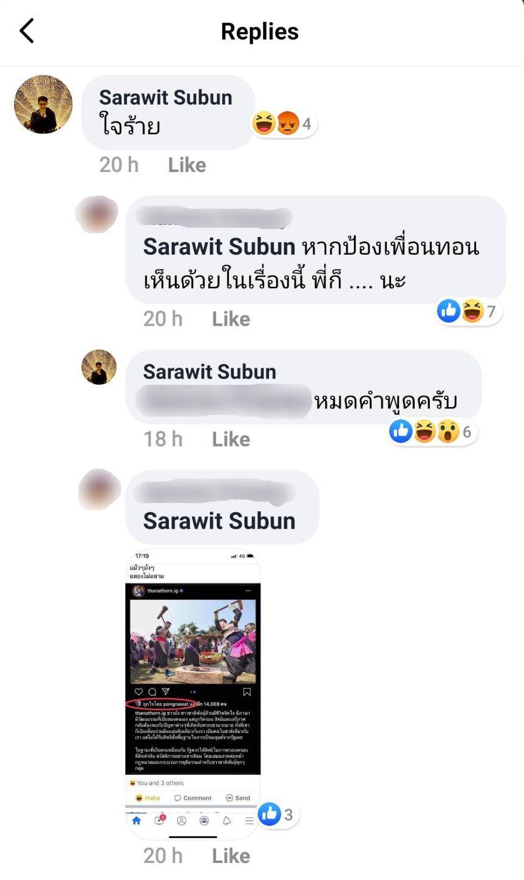Like the 20 h reply mentioning Sarawit Subun

231,318
